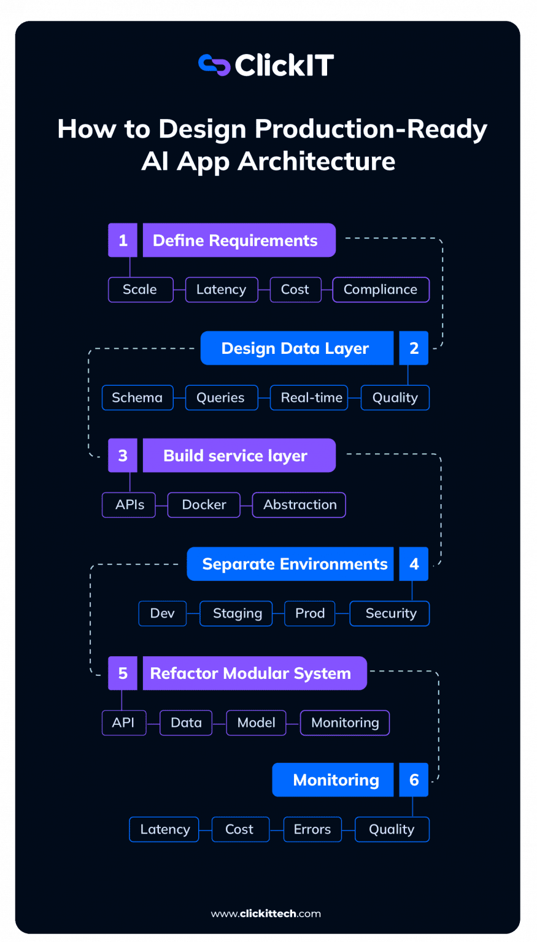This screenshot has height=942, width=537.
Task: Click the Define Requirements step label
Action: pos(239,240)
